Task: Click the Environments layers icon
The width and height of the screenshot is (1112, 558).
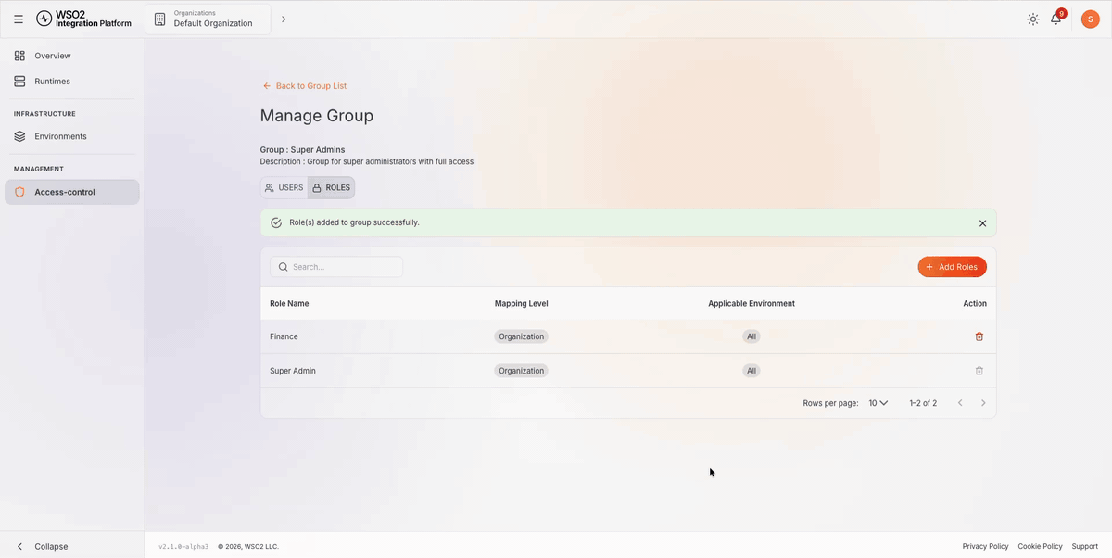Action: click(19, 136)
